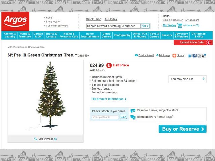Viewport: 215px width, 161px height.
Task: Click the Delicious bookmark icon
Action: pos(204,56)
